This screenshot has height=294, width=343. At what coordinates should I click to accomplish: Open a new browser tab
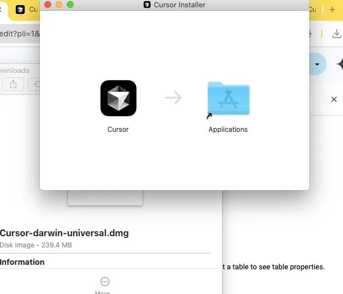click(x=332, y=10)
